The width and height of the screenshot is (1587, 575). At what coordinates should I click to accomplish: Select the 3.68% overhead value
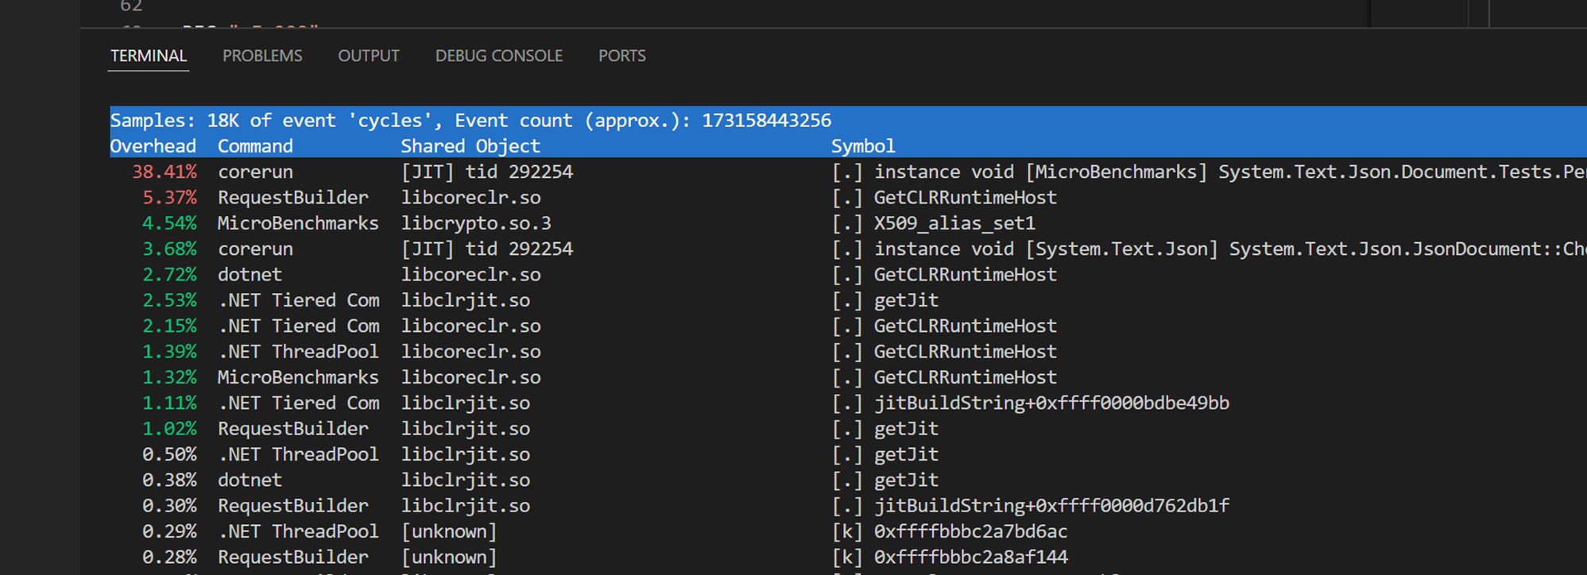(169, 249)
